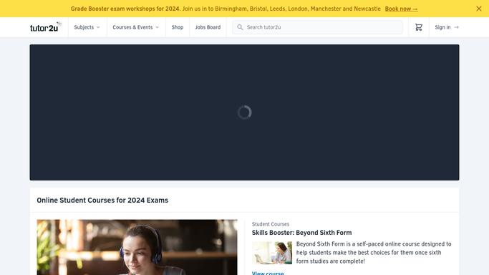Click the Grade Booster exam workshops banner text

tap(226, 9)
